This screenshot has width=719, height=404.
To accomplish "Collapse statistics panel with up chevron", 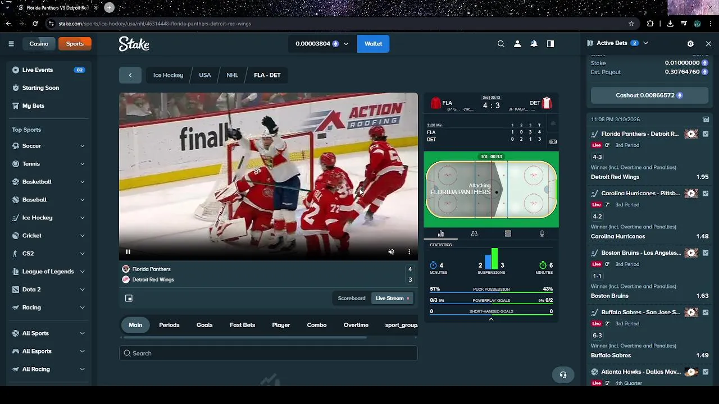I will pos(491,319).
